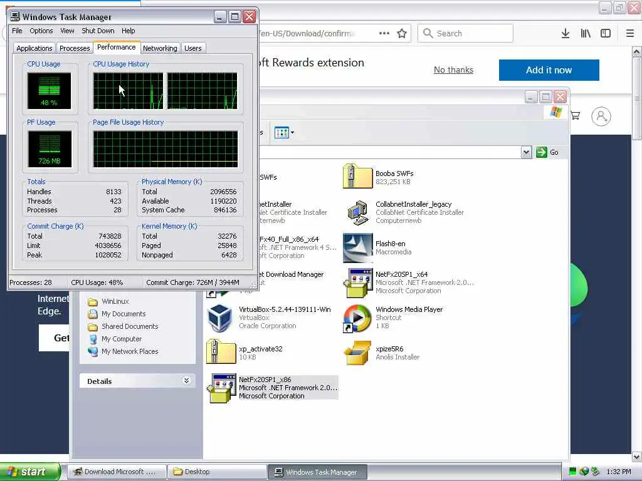Click the system tray clock 1:32 PM
642x481 pixels.
[619, 472]
